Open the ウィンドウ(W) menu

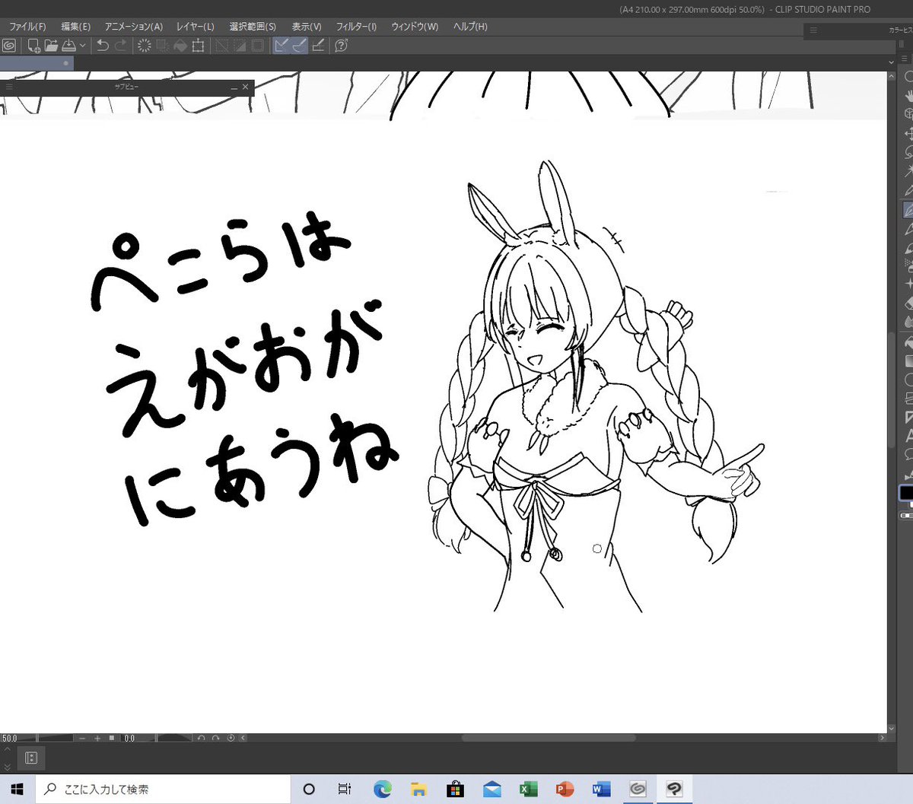[415, 27]
